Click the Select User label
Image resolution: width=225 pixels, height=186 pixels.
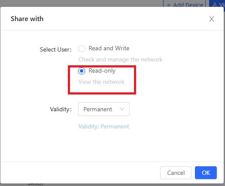(x=56, y=49)
